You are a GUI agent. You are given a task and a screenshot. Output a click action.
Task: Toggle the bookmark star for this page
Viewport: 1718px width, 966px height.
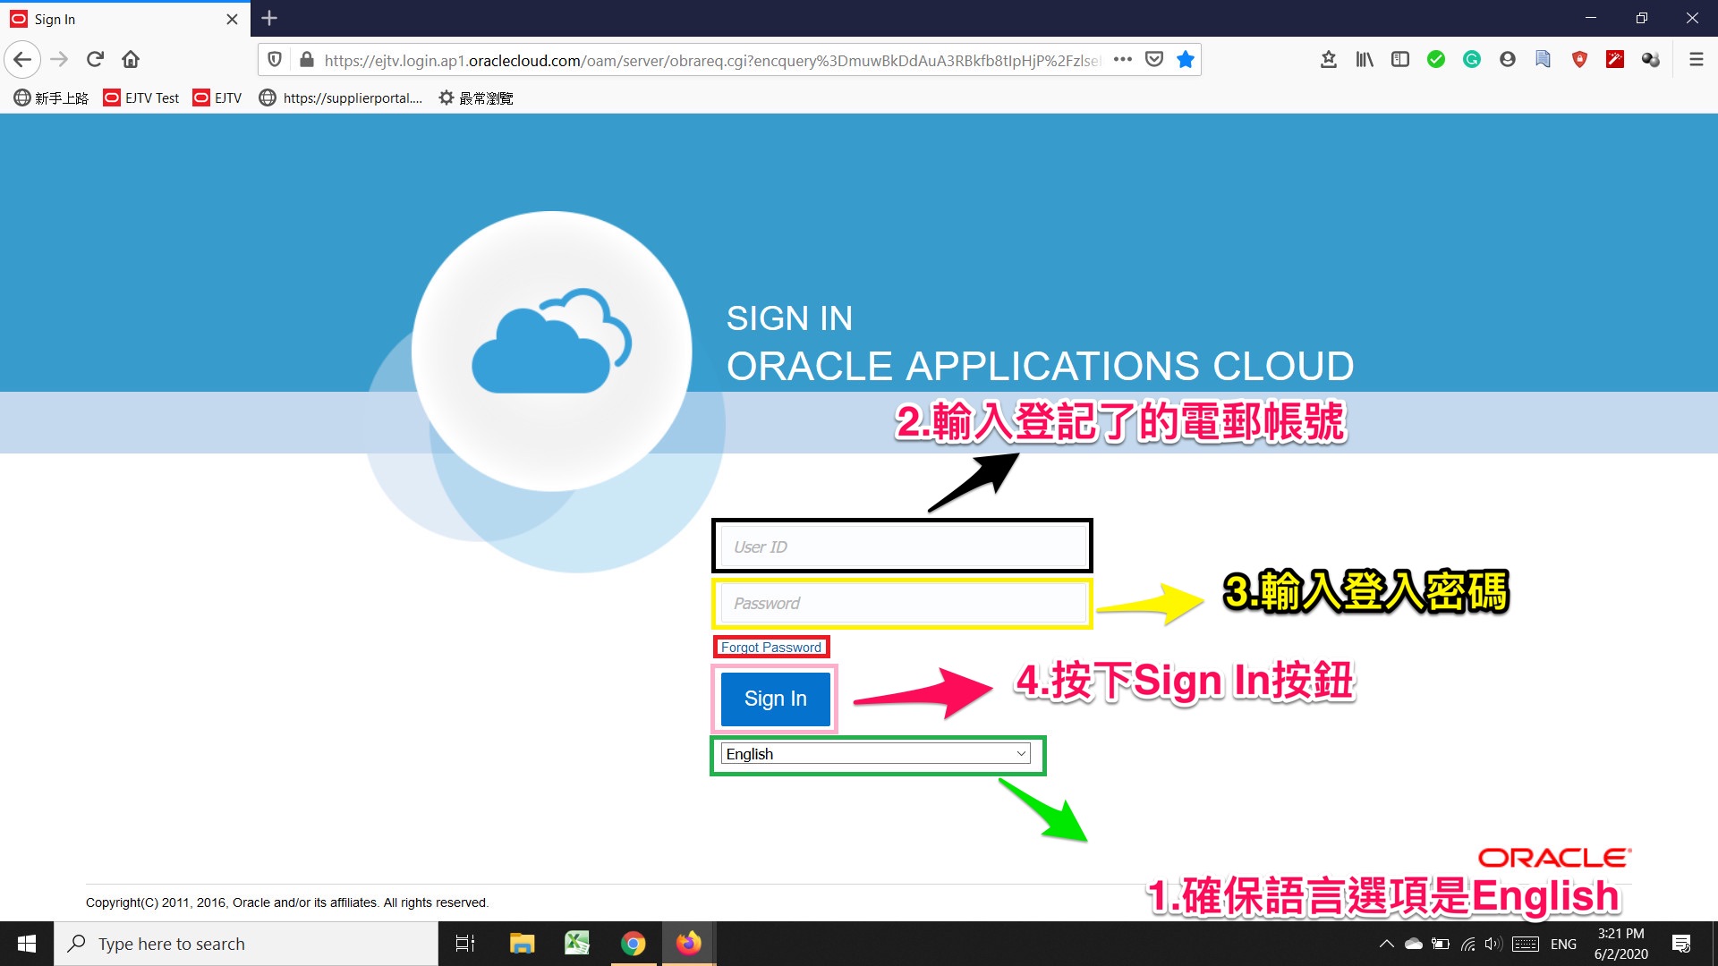tap(1186, 60)
